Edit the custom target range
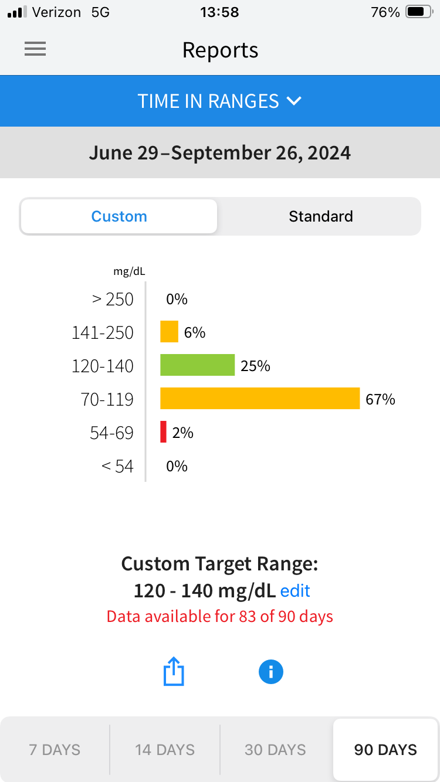Viewport: 440px width, 782px height. 295,591
